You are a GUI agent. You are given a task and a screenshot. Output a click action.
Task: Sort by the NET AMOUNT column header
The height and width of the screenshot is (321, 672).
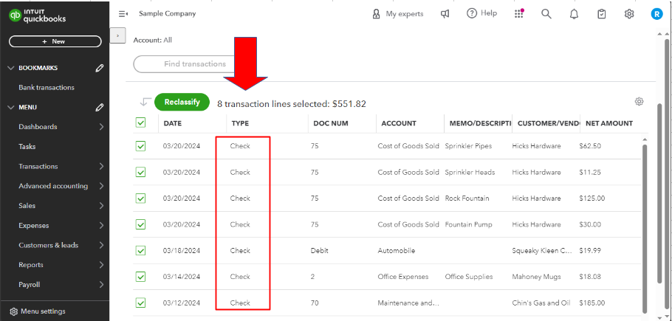coord(609,123)
